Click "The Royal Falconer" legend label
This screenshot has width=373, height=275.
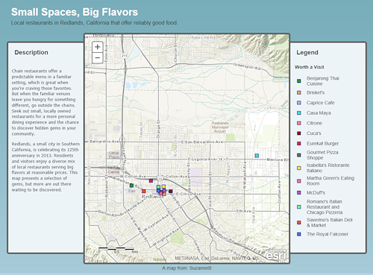[x=327, y=234]
